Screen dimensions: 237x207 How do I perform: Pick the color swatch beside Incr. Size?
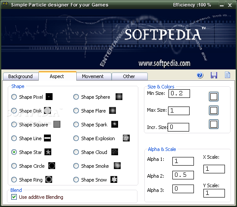coord(214,124)
